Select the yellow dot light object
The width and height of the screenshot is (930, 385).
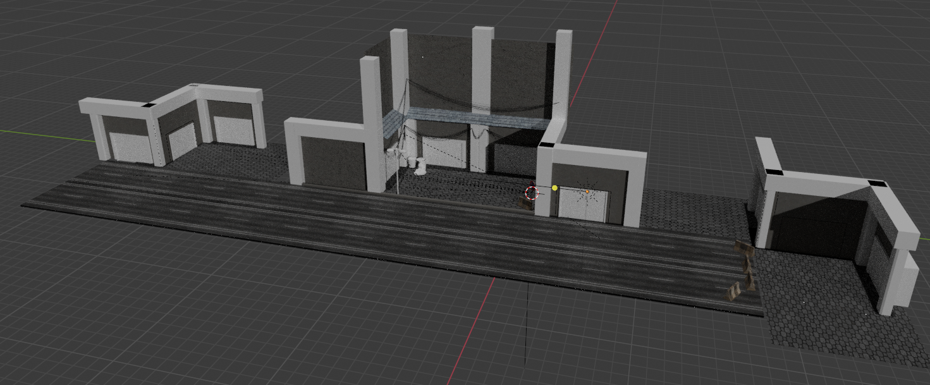pyautogui.click(x=554, y=188)
